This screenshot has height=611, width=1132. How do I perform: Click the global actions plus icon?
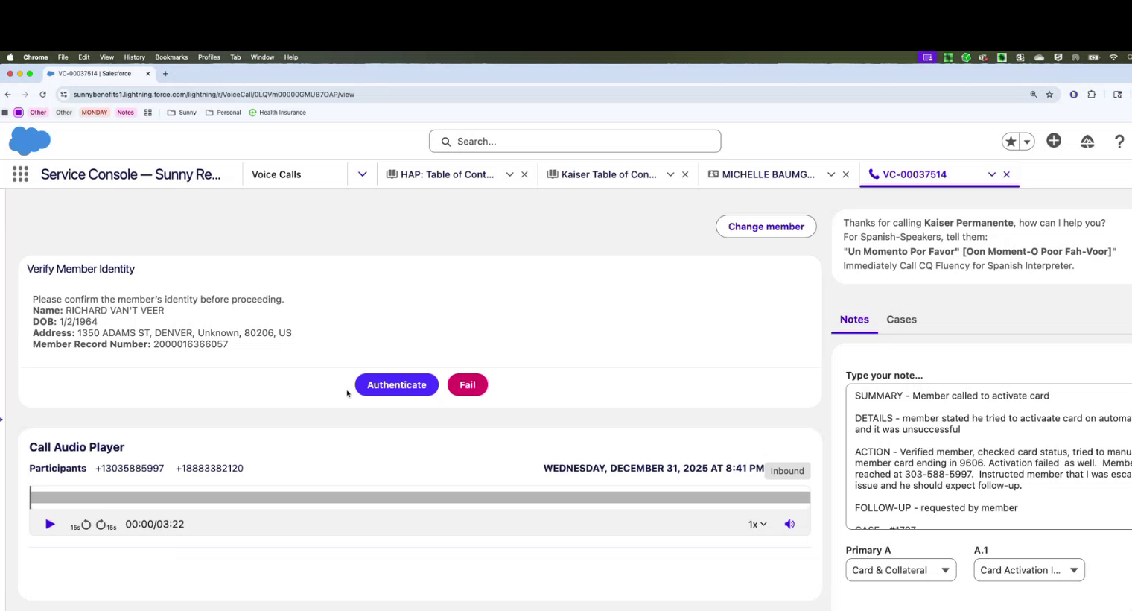(x=1054, y=141)
